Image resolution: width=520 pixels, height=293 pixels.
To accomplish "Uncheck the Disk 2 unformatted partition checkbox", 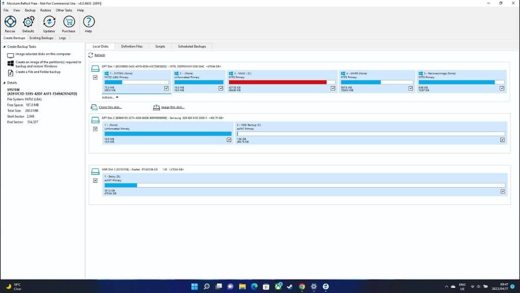I will click(x=229, y=140).
